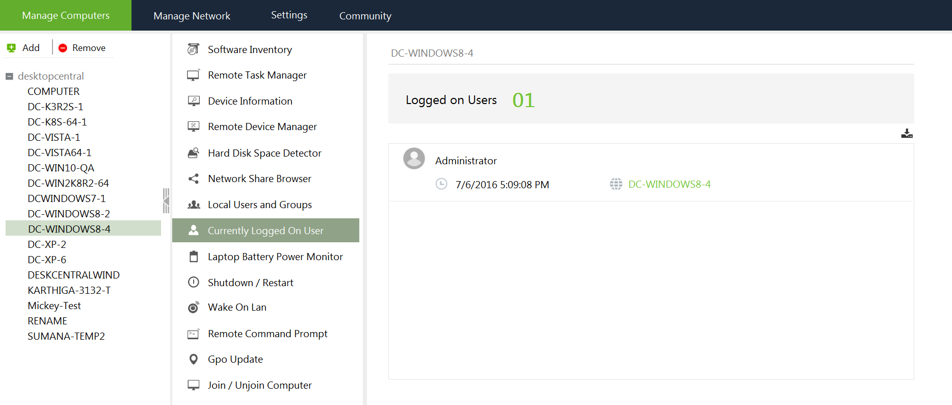Click Remove computer button
Screen dimensions: 952x405
click(x=82, y=48)
